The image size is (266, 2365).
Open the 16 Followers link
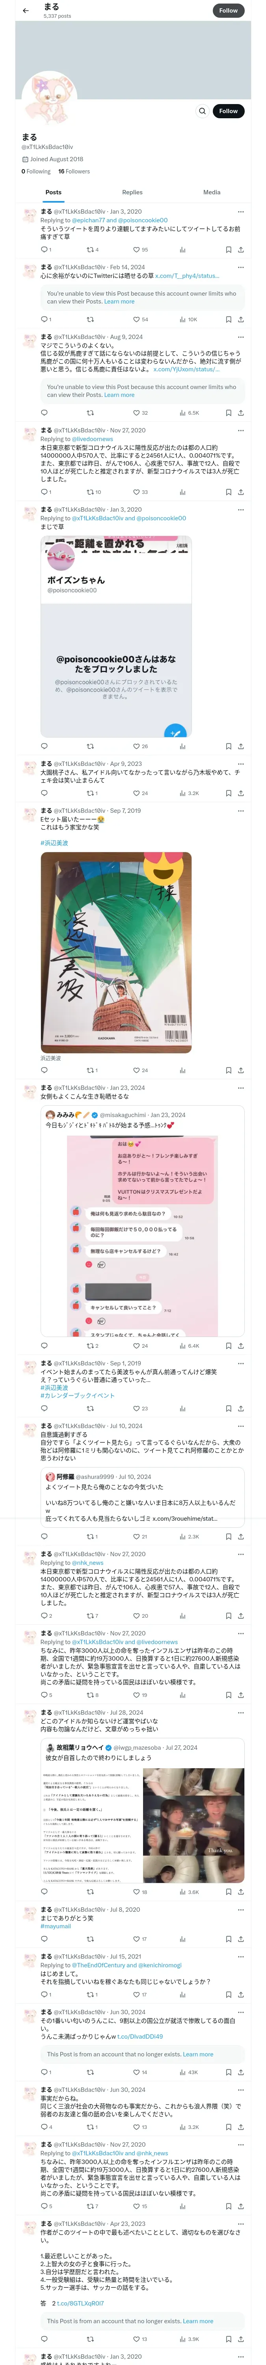click(74, 171)
